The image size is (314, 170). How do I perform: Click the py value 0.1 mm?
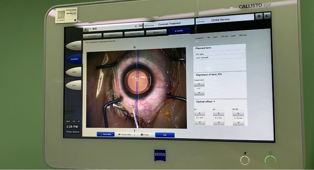(219, 118)
